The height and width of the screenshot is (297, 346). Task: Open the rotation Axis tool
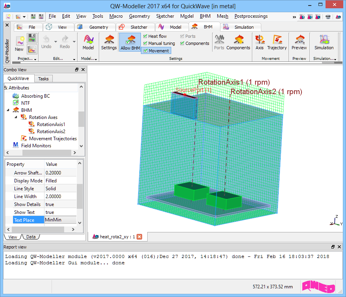coord(259,43)
